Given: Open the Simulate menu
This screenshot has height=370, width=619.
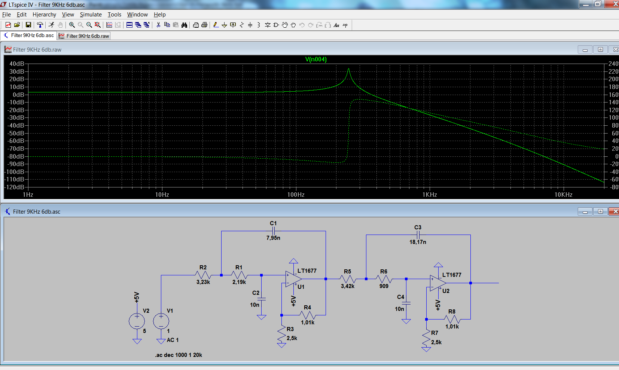Looking at the screenshot, I should [x=91, y=15].
